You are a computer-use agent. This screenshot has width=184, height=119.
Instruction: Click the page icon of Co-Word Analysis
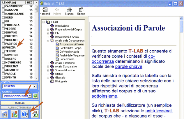pyautogui.click(x=57, y=52)
